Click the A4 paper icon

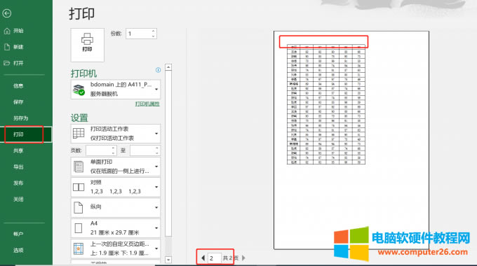pyautogui.click(x=79, y=228)
